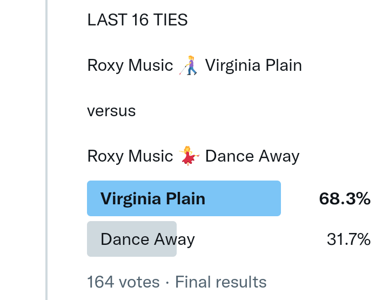Click the 31.7% percentage value
The height and width of the screenshot is (300, 389).
coord(348,239)
